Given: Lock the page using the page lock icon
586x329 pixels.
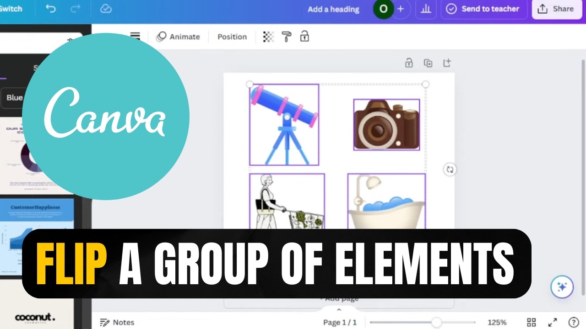Looking at the screenshot, I should coord(409,63).
